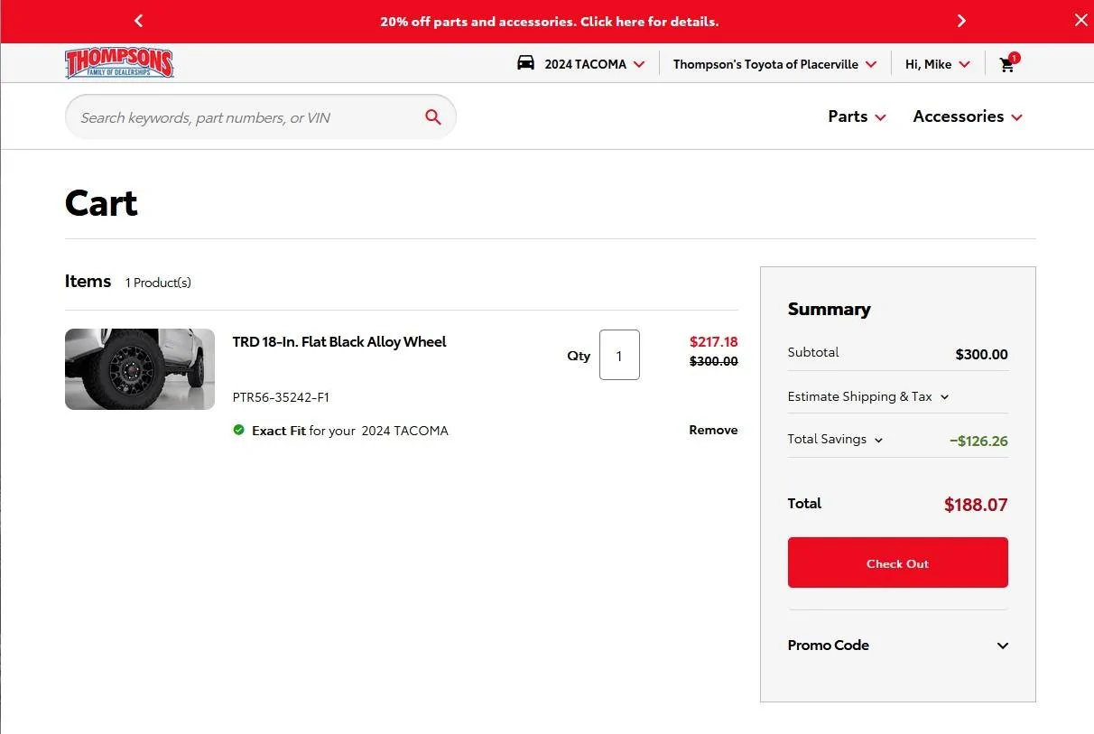This screenshot has height=734, width=1094.
Task: Open the TRD alloy wheel product thumbnail
Action: [140, 369]
